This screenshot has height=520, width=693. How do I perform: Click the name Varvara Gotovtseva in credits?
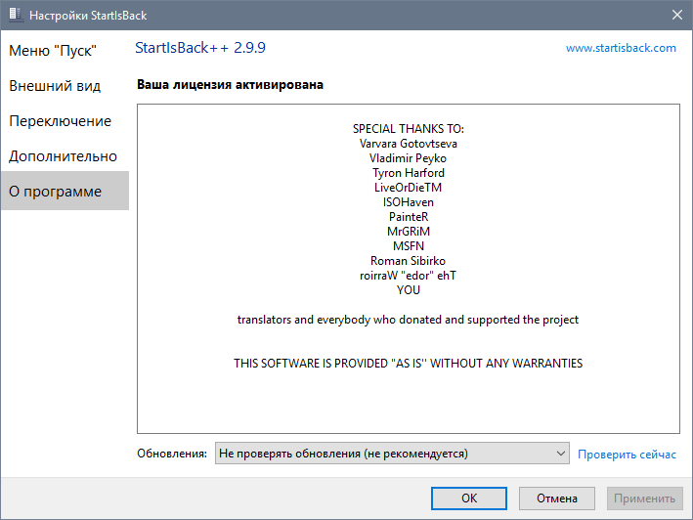tap(408, 144)
